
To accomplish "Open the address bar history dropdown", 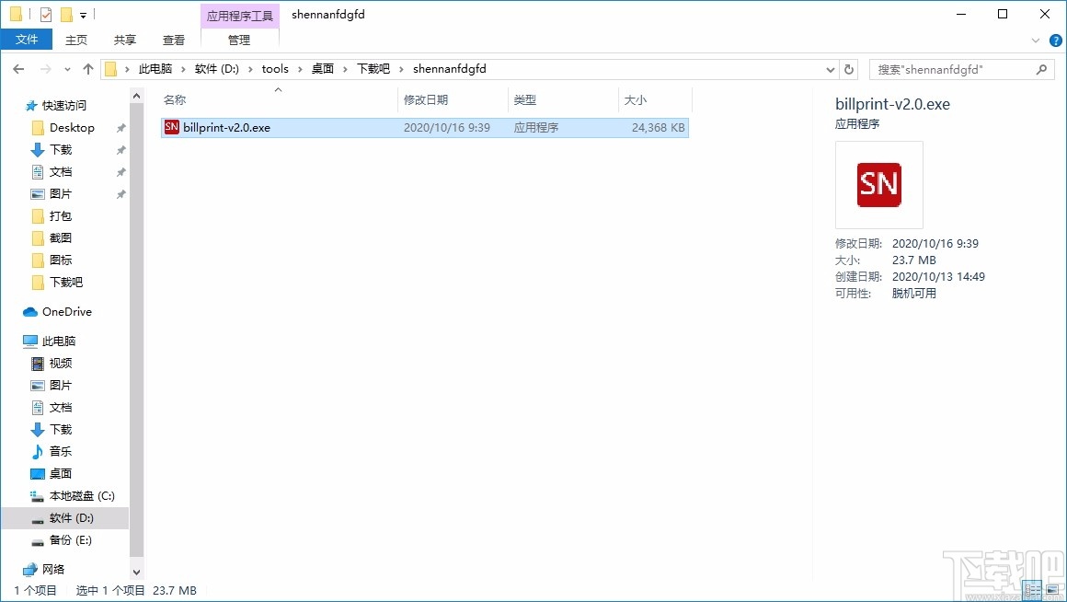I will 830,68.
